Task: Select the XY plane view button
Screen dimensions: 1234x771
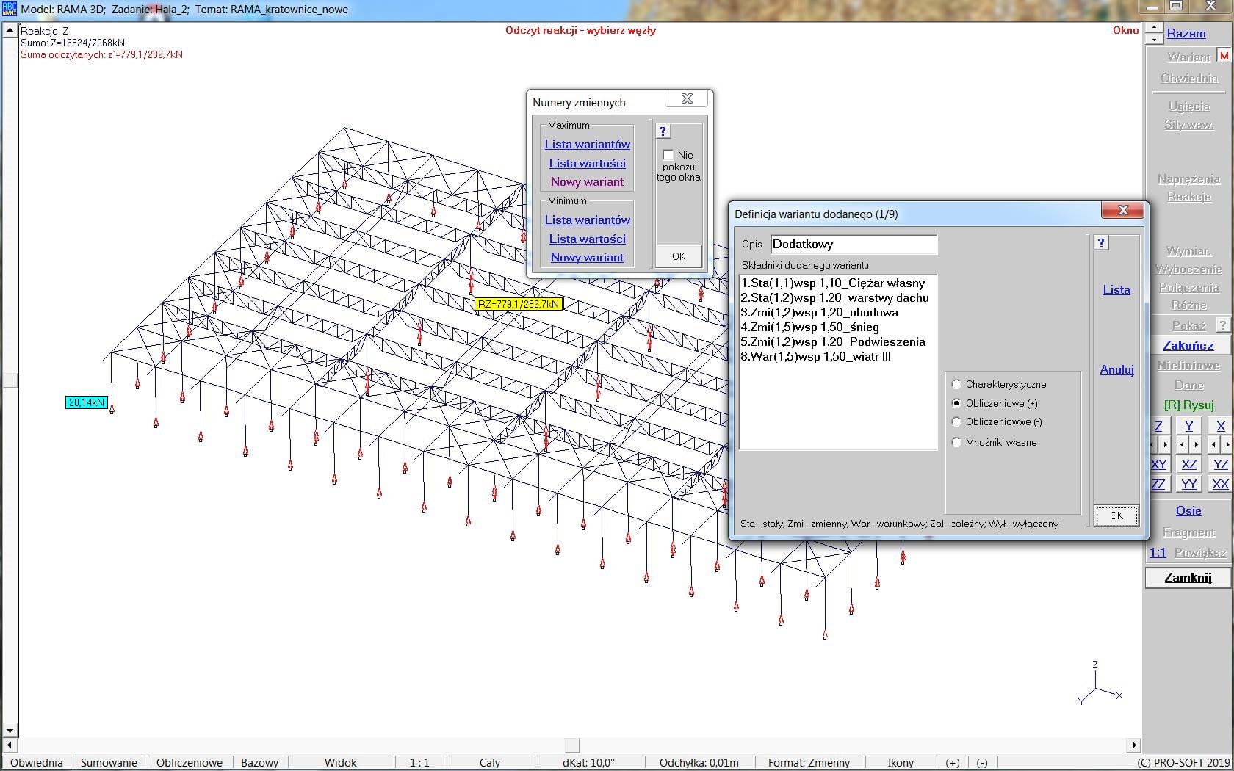Action: pos(1158,464)
